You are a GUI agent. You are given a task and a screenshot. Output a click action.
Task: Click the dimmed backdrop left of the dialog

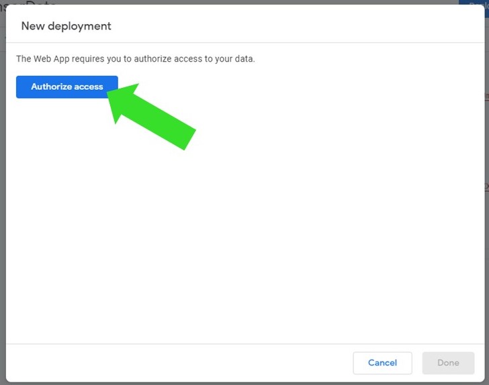pos(3,201)
